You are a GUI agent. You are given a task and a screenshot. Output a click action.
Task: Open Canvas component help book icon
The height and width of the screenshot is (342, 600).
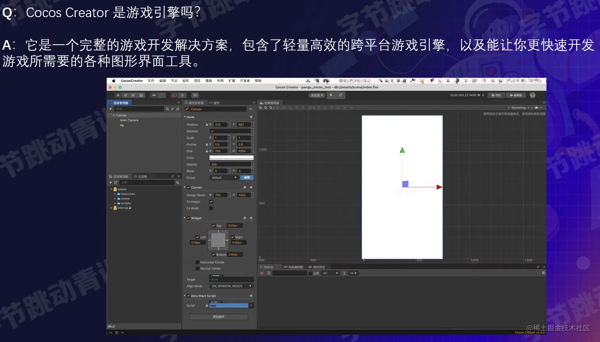point(245,187)
